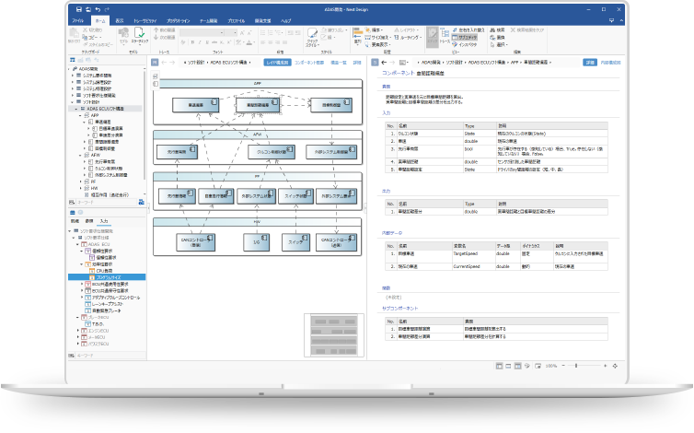Click the save icon in the title bar

pos(79,9)
